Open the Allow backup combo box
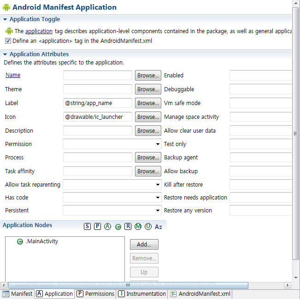 tap(260, 171)
